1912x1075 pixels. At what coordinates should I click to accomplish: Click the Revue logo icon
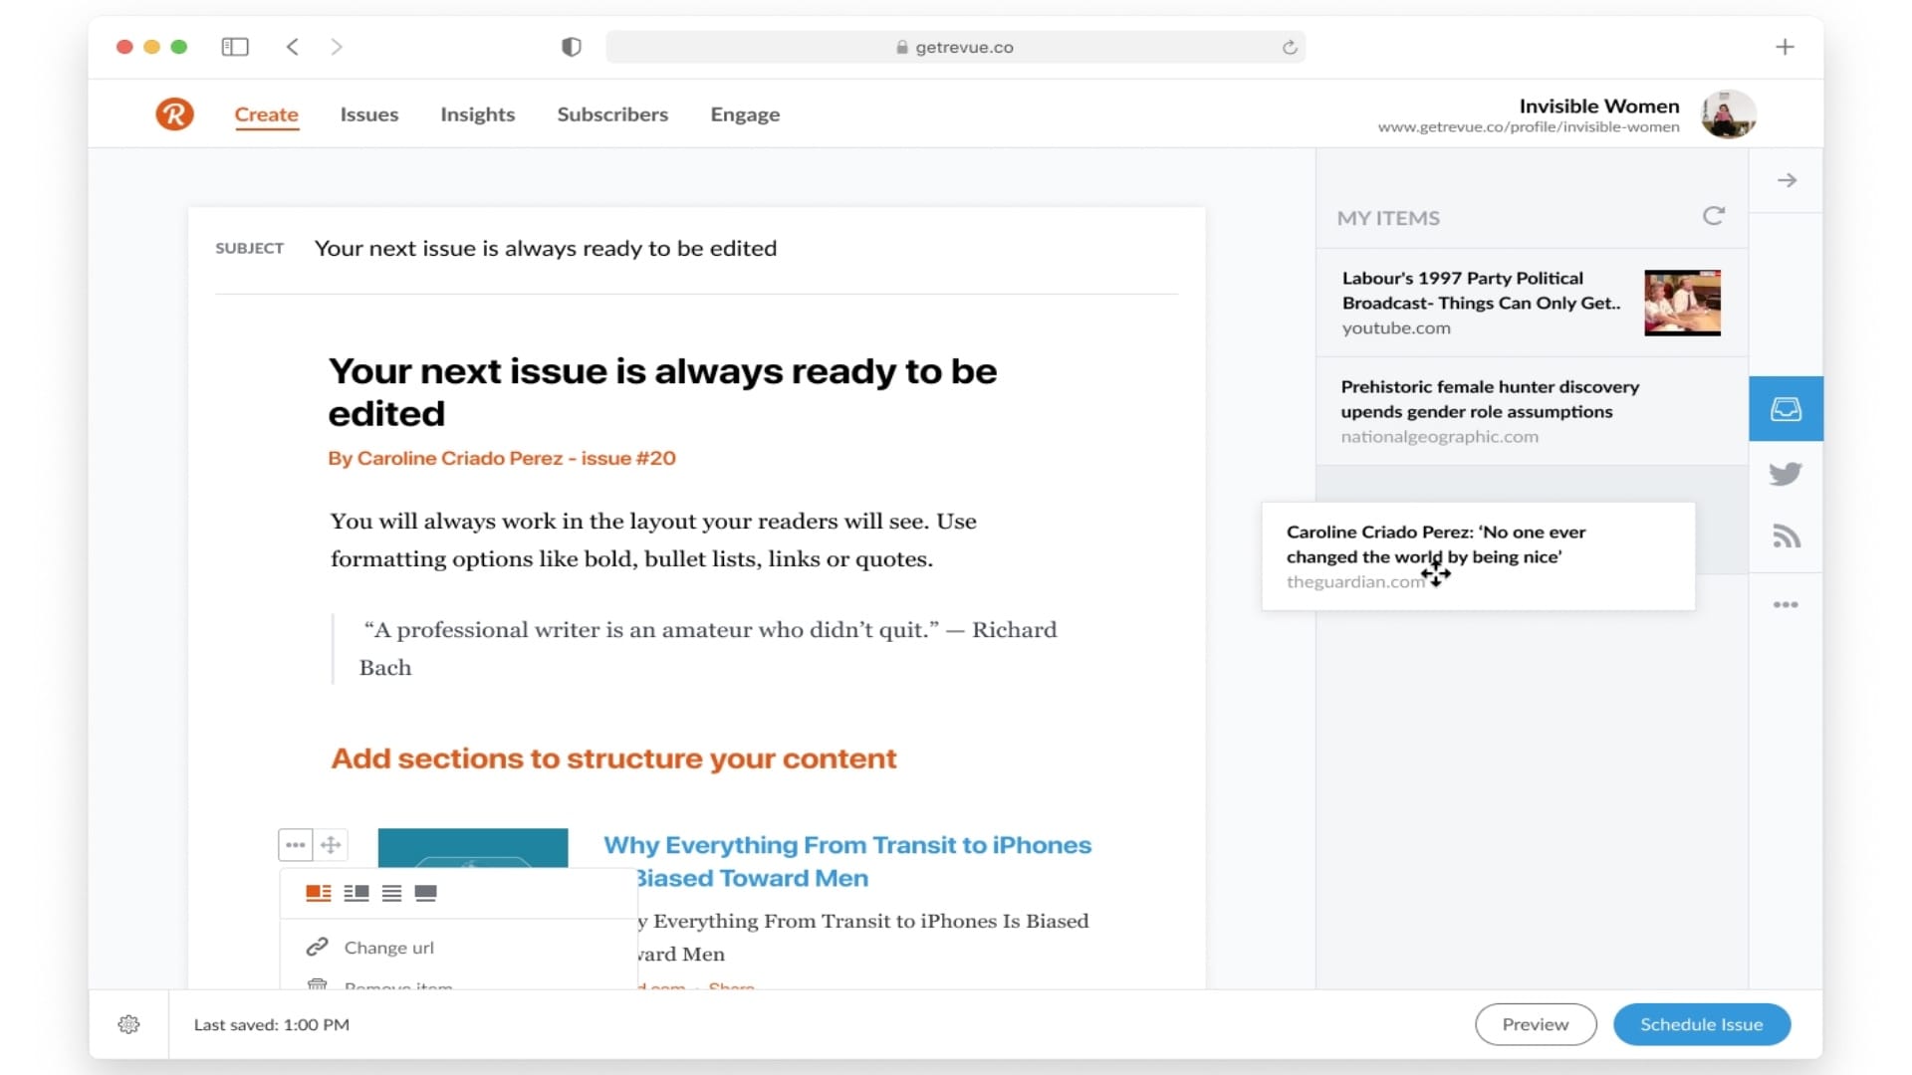click(x=174, y=113)
